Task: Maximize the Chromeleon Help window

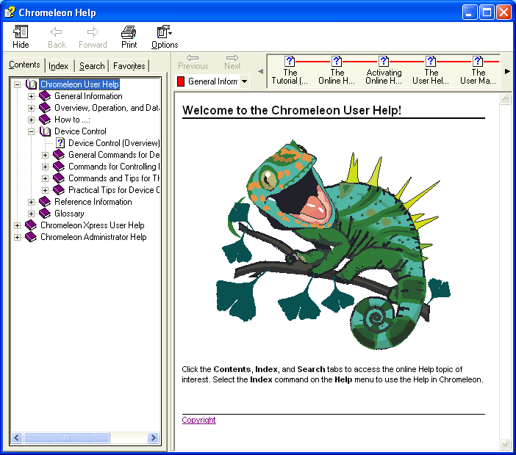Action: tap(487, 12)
